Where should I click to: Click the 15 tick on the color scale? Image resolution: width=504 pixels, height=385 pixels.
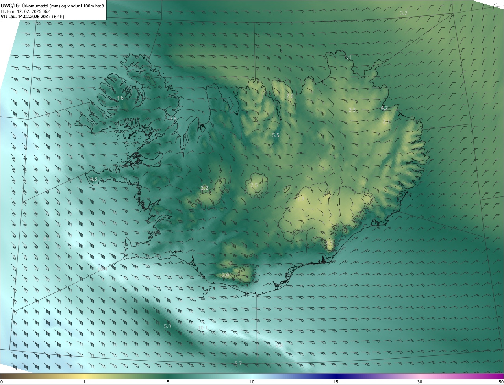coord(336,382)
